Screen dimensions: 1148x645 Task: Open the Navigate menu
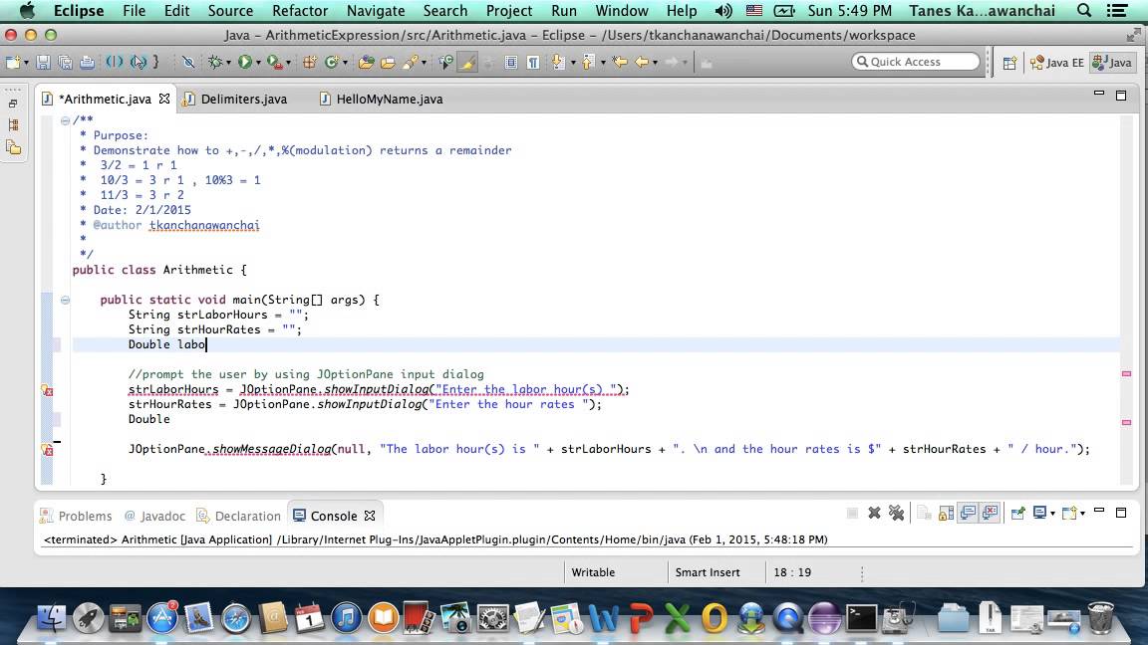pyautogui.click(x=376, y=10)
